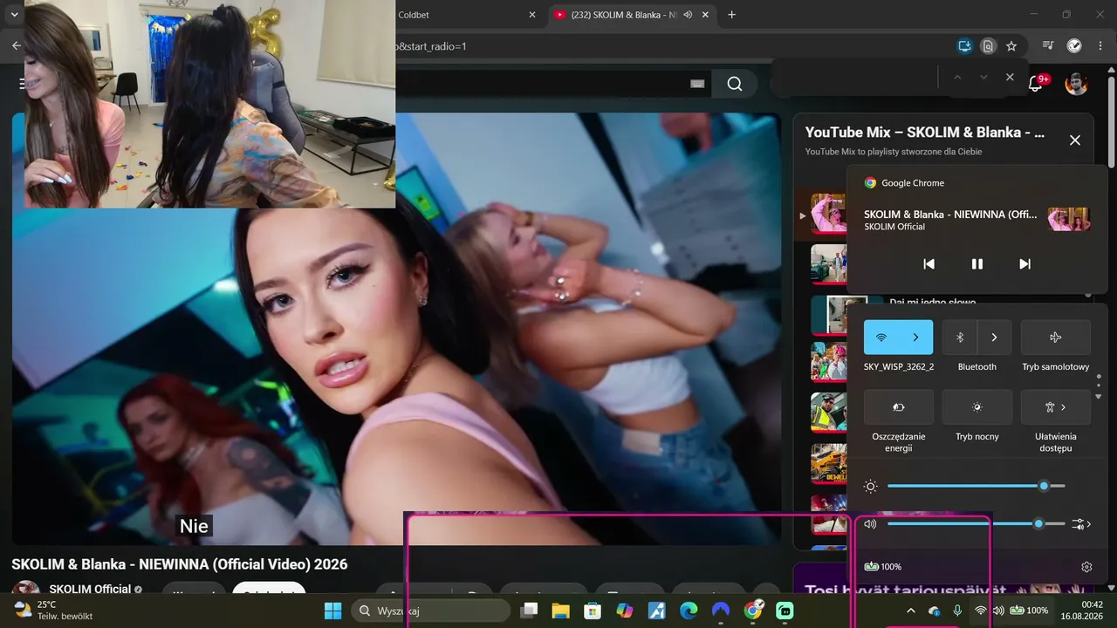The width and height of the screenshot is (1117, 628).
Task: Open Task View from taskbar
Action: tap(529, 611)
